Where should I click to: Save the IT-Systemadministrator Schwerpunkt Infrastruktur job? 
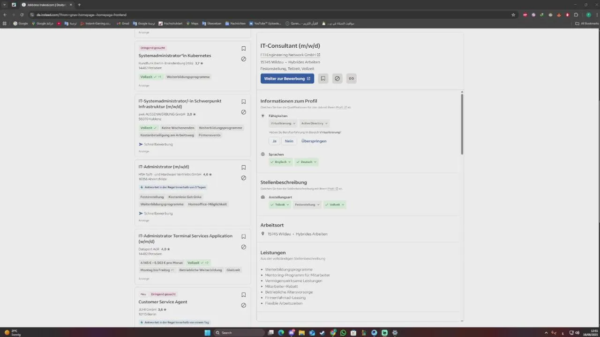click(x=243, y=102)
